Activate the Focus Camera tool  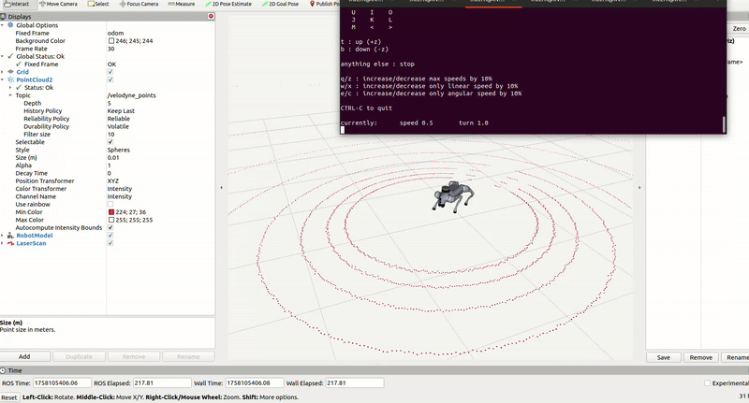coord(140,4)
